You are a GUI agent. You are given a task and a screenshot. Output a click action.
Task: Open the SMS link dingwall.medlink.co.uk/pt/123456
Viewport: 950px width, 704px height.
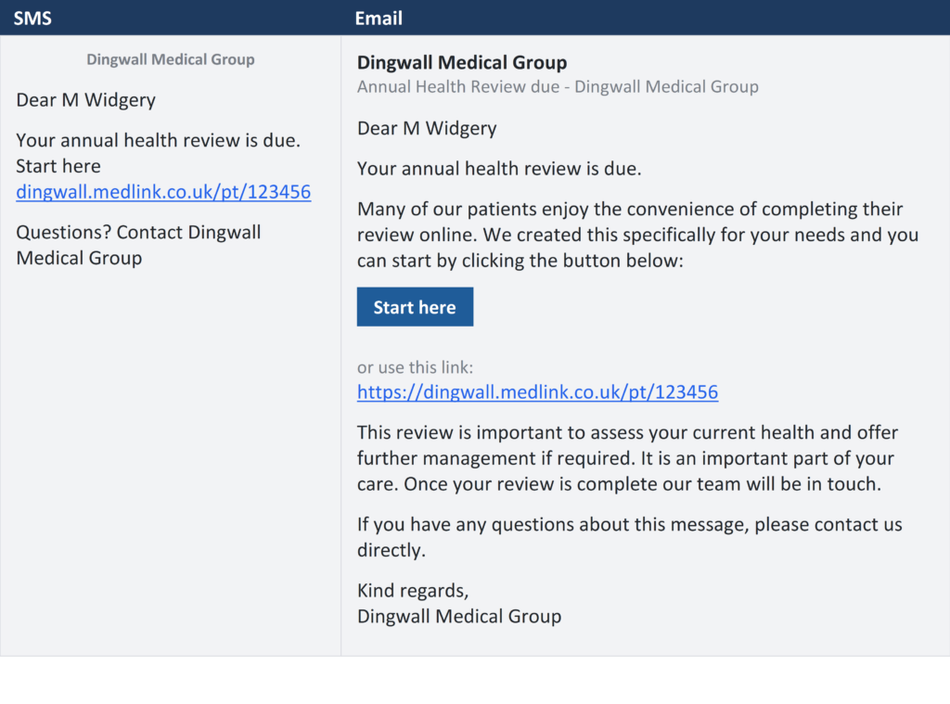pos(163,192)
